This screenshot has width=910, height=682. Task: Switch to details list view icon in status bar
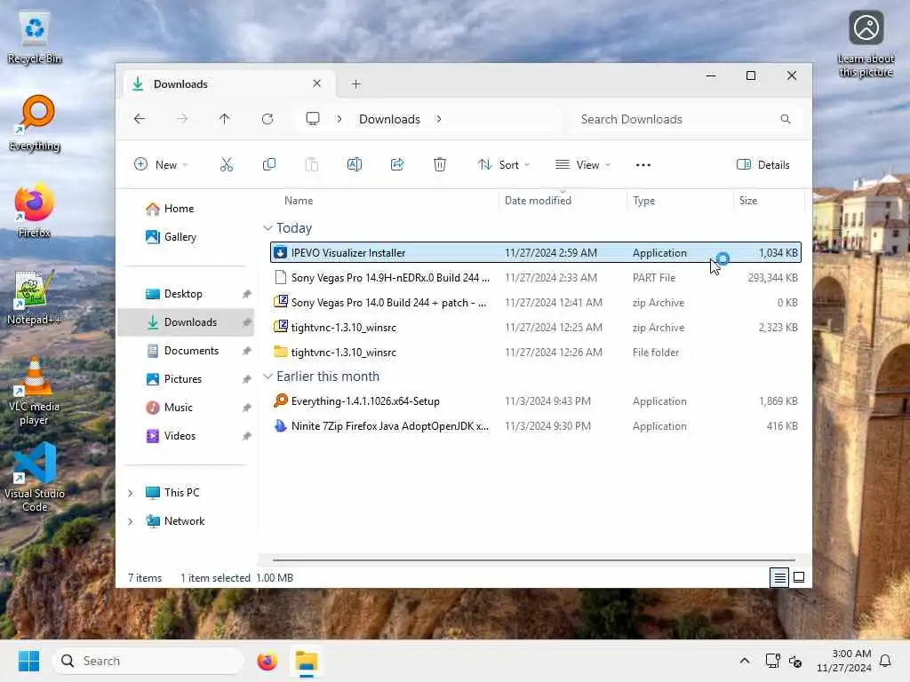click(x=779, y=577)
